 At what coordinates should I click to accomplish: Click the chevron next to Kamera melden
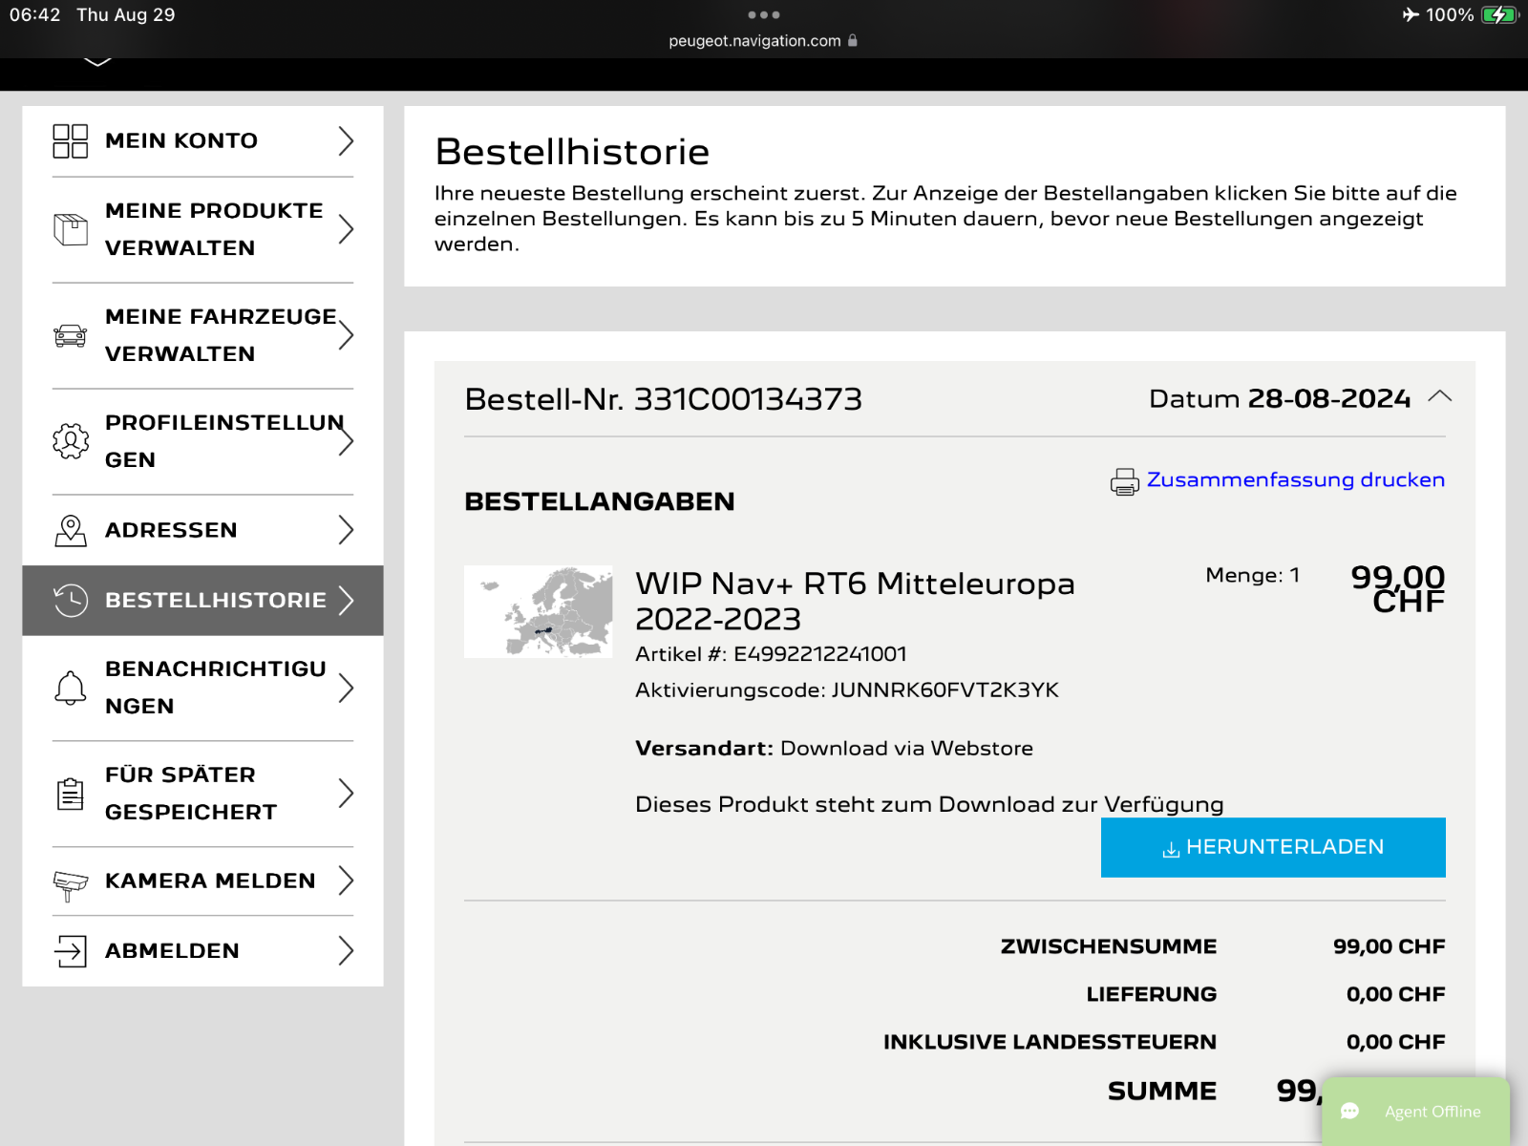(x=346, y=881)
